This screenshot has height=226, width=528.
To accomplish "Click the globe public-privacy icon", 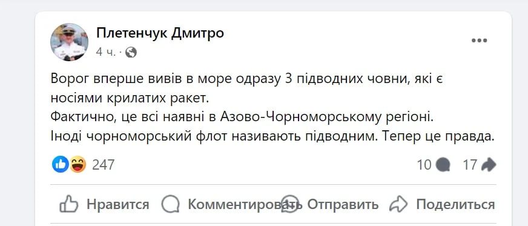I will click(x=131, y=52).
